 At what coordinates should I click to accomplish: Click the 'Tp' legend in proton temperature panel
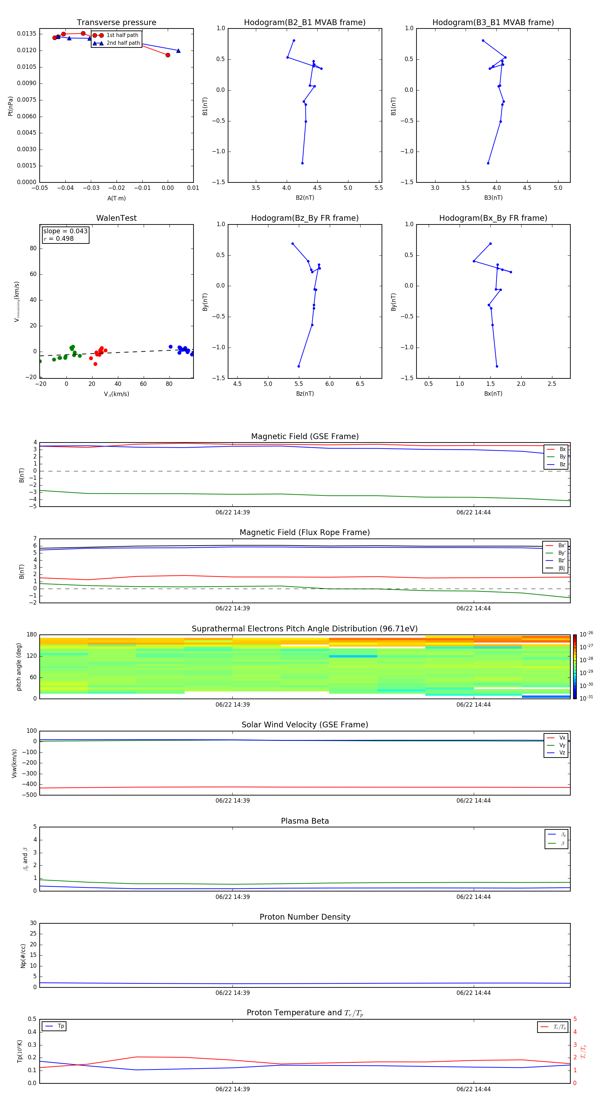point(54,1026)
